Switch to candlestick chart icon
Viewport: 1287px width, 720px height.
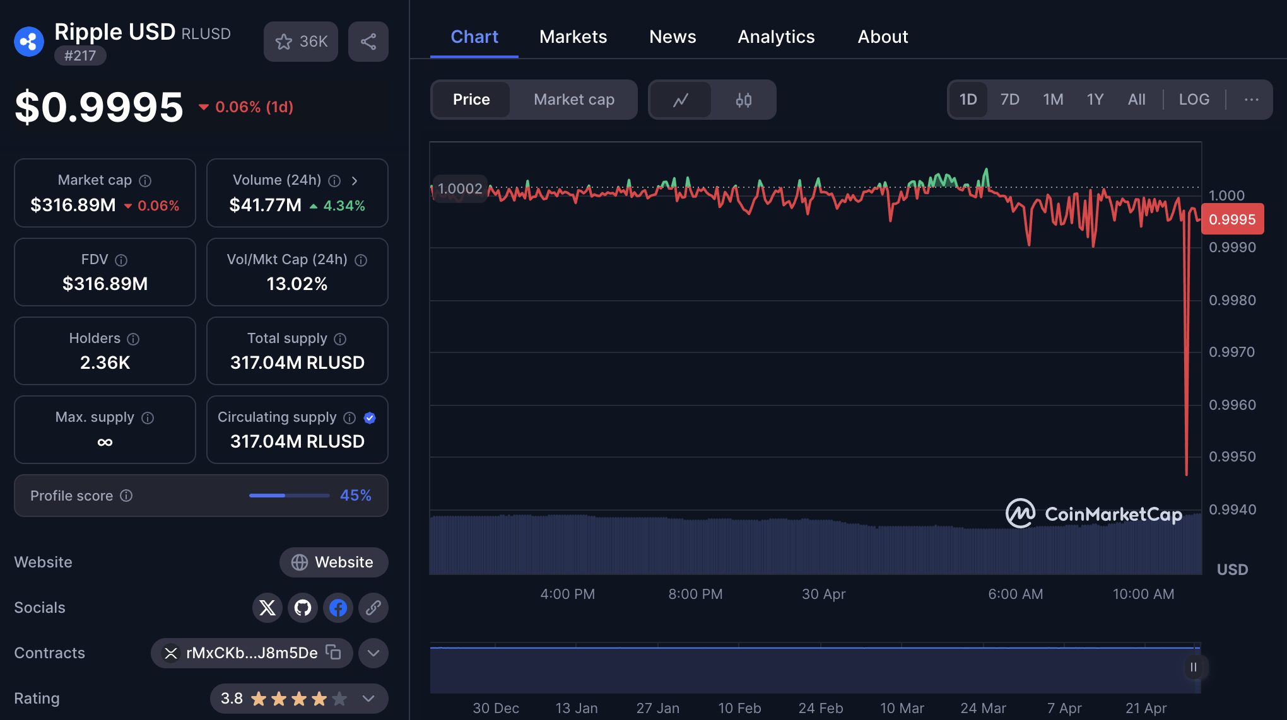pos(744,100)
